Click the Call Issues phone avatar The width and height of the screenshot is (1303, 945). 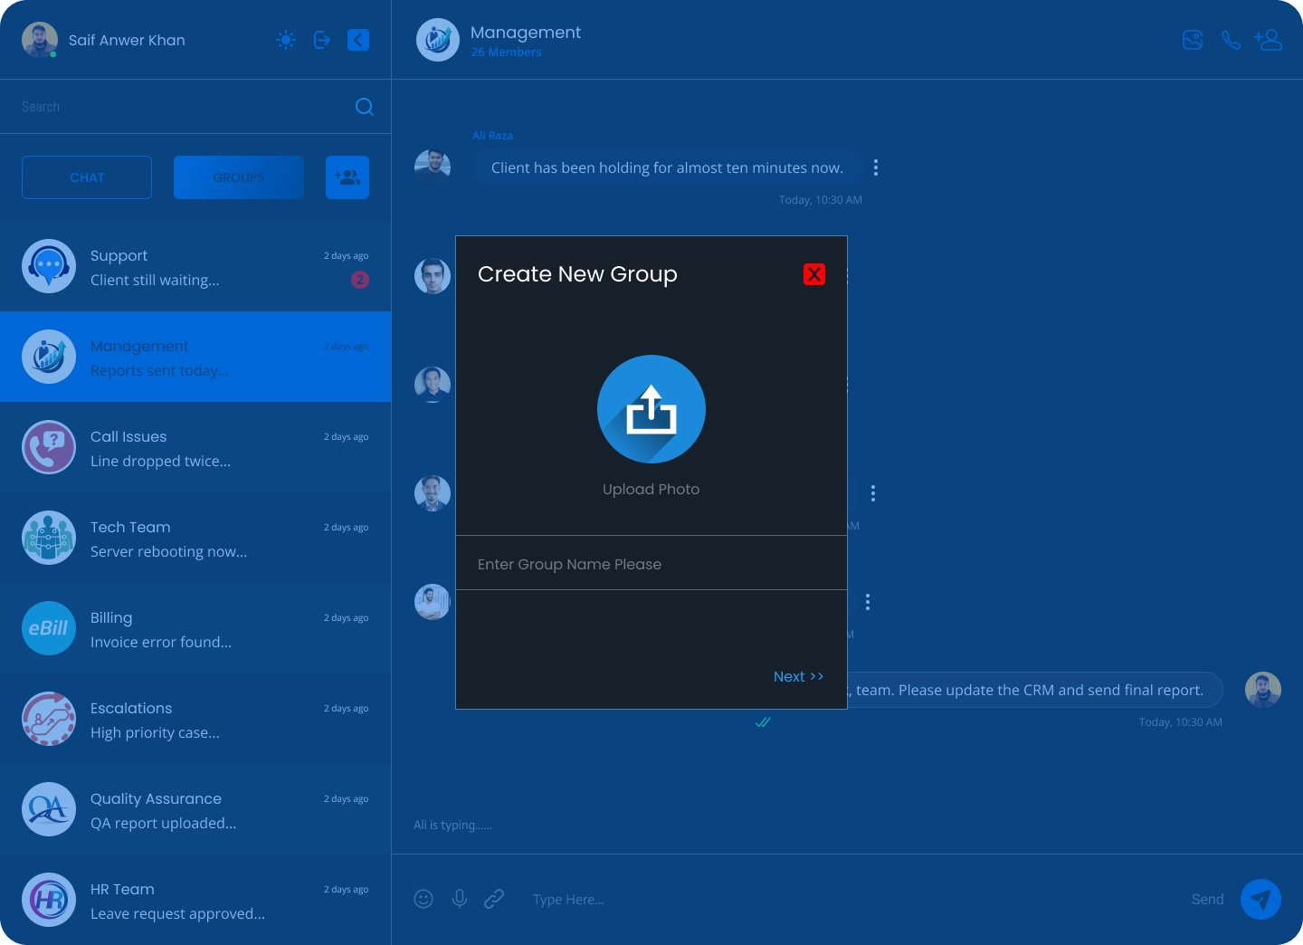(49, 447)
